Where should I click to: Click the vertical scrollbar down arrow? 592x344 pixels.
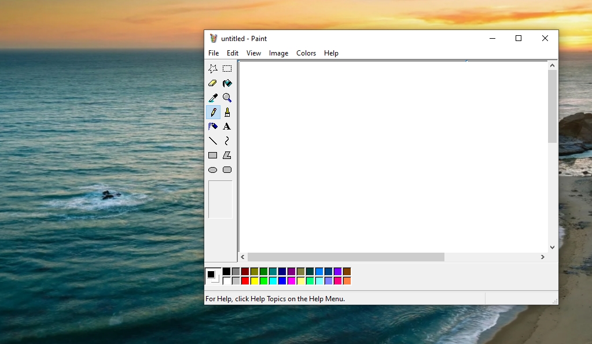552,247
